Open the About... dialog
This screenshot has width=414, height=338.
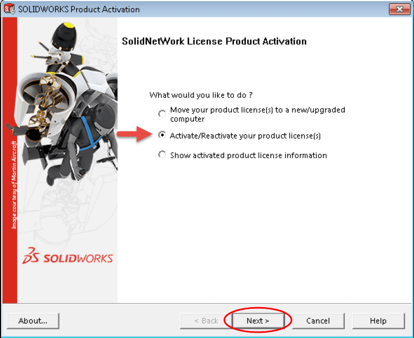33,320
